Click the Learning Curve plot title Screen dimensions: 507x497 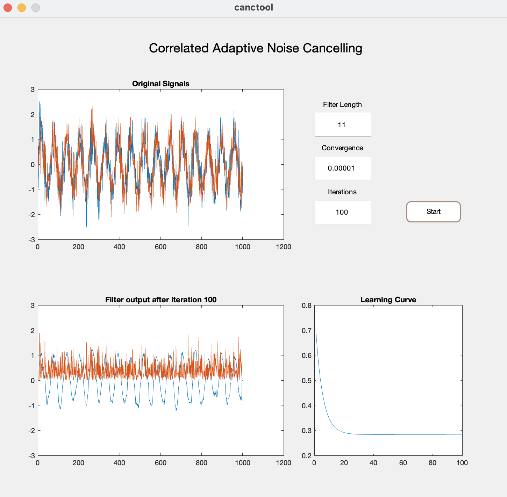coord(388,300)
